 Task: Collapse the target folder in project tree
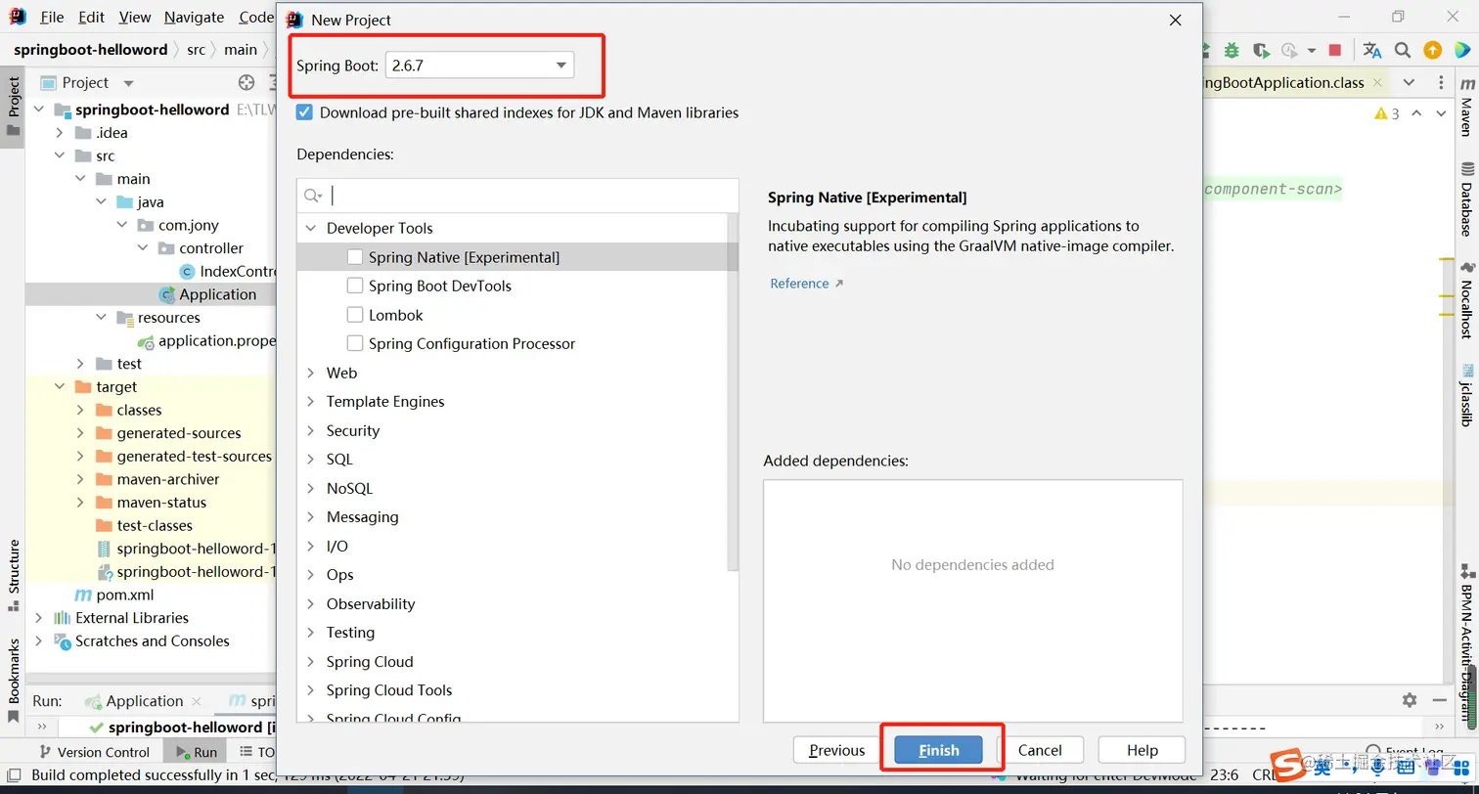[x=60, y=387]
